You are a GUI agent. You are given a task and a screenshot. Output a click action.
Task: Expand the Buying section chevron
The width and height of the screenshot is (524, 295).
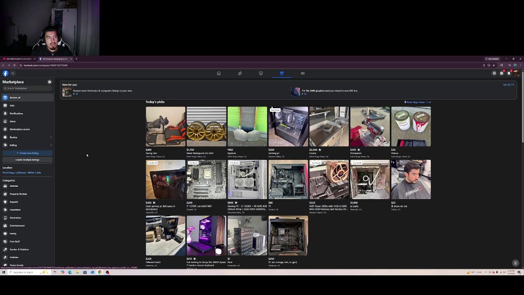click(51, 137)
